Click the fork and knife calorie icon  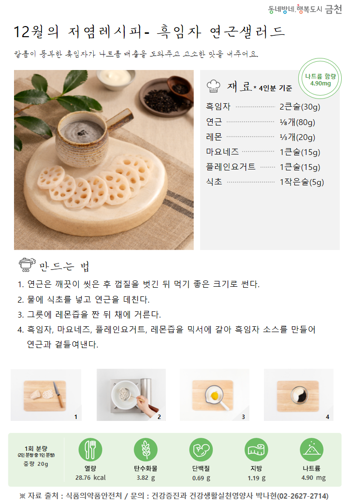(90, 449)
